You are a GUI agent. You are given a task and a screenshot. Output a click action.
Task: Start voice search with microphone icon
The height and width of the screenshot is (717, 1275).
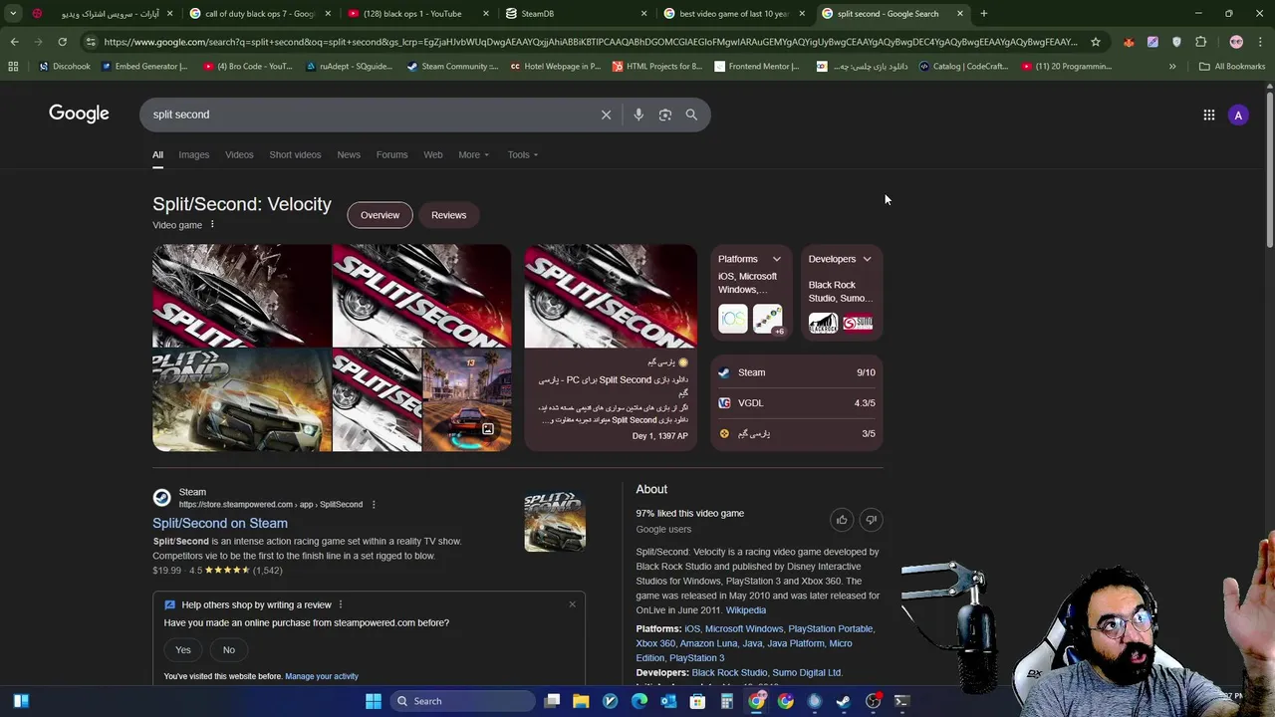coord(638,115)
